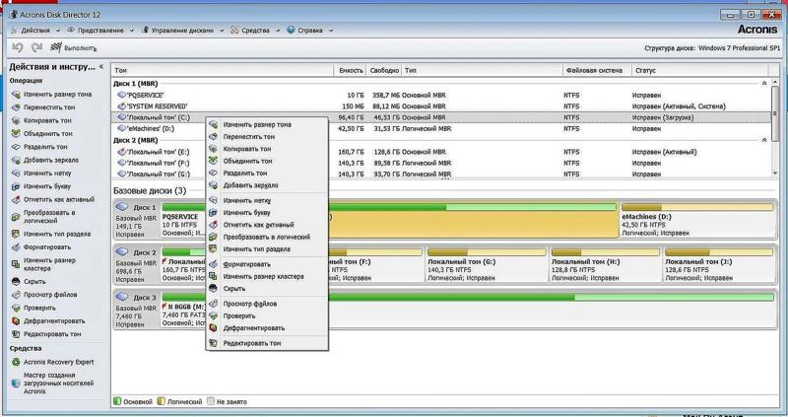Image resolution: width=788 pixels, height=417 pixels.
Task: Collapse the Действия и инструменты panel chevron
Action: 101,66
